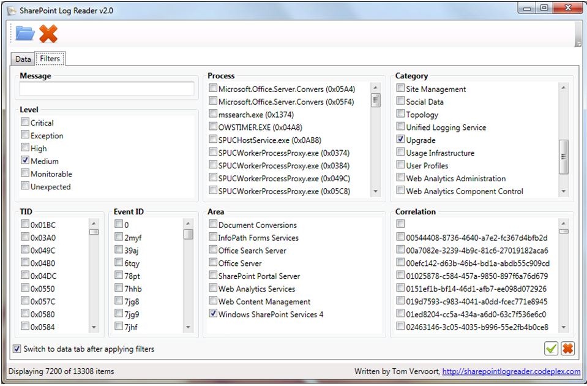Screen dimensions: 587x386
Task: Maximize the SharePoint Log Reader window
Action: tap(545, 7)
